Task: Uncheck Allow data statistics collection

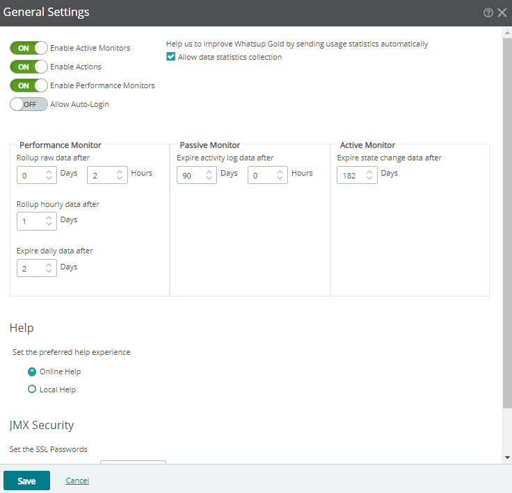Action: [x=170, y=57]
